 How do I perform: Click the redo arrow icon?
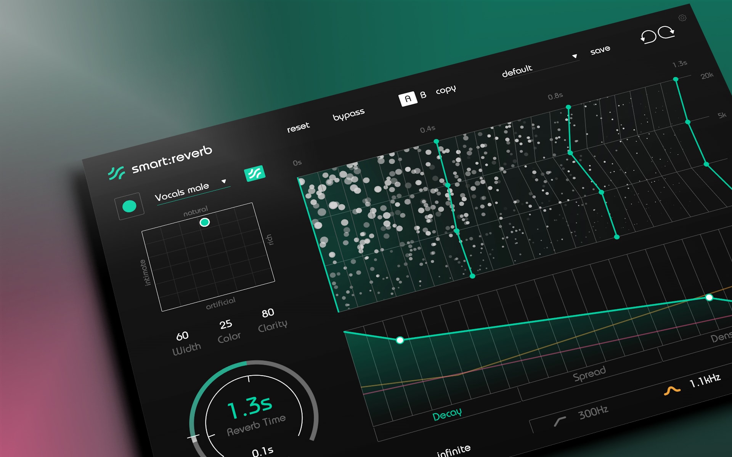666,32
